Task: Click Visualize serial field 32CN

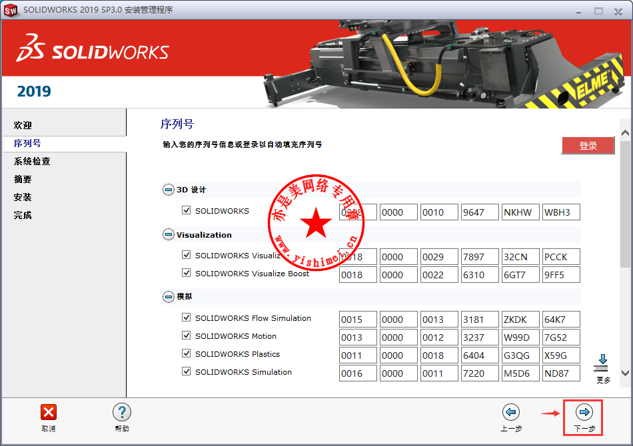Action: click(x=521, y=257)
